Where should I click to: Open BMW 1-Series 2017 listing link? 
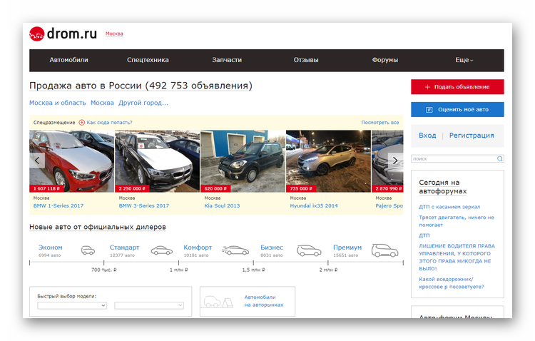click(58, 206)
